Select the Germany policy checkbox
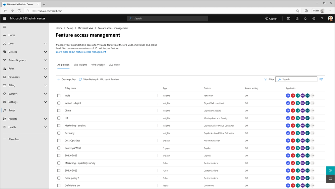 [59, 133]
